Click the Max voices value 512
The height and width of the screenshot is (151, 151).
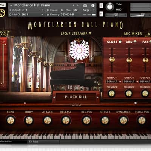[x=75, y=10]
